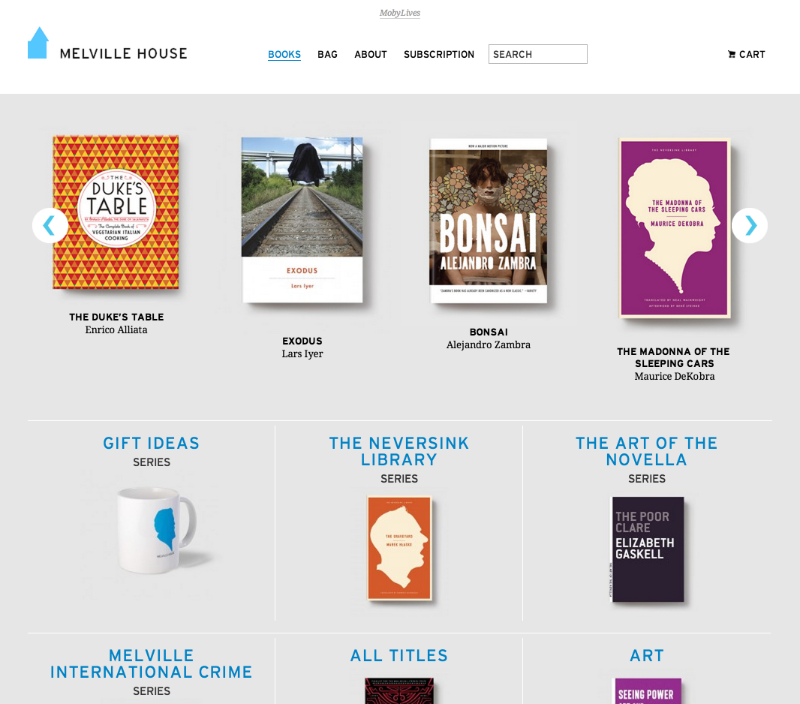The height and width of the screenshot is (704, 800).
Task: Open The Madonna of the Sleeping Cars cover
Action: click(674, 228)
